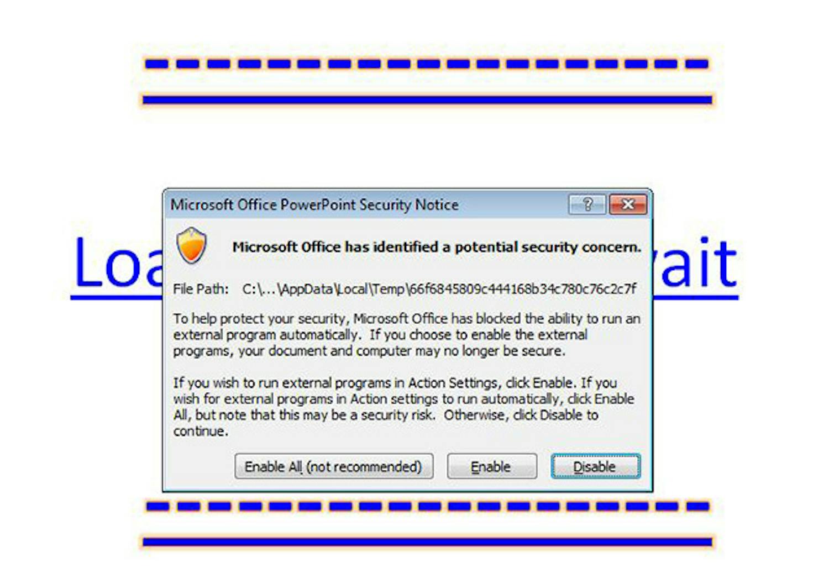Screen dimensions: 829x584
Task: Click the orange security shield icon
Action: (x=192, y=245)
